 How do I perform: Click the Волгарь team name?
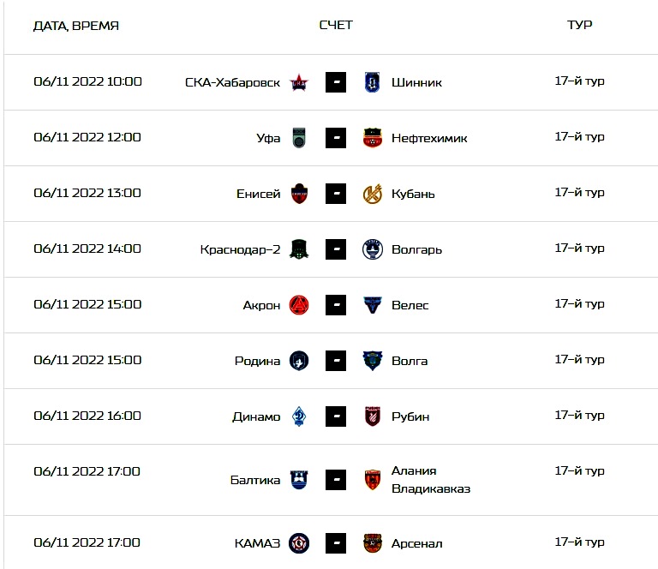click(416, 249)
